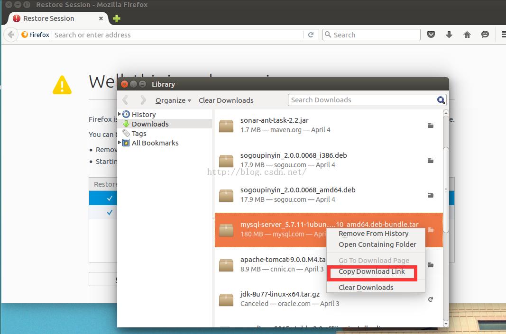The height and width of the screenshot is (334, 506).
Task: Click the Firefox identity icon in address bar
Action: point(36,35)
